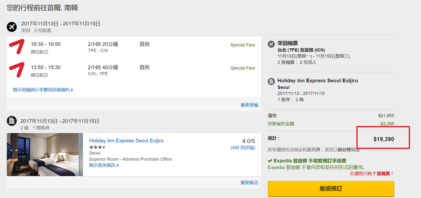Screen dimensions: 421x198
Task: Click the hotel star rating icons
Action: 97,147
